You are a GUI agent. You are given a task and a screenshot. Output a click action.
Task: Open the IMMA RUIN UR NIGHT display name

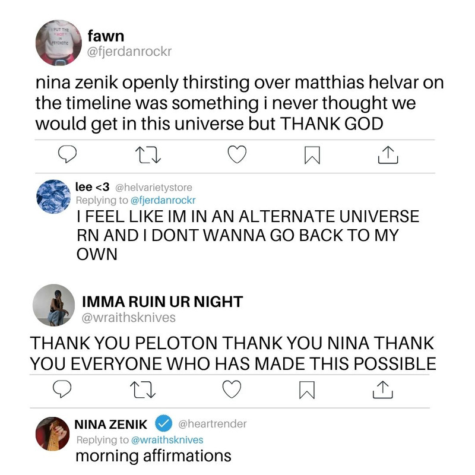click(x=162, y=302)
